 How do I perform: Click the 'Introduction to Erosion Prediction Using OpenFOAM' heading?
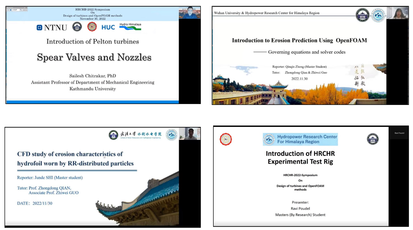pos(299,40)
